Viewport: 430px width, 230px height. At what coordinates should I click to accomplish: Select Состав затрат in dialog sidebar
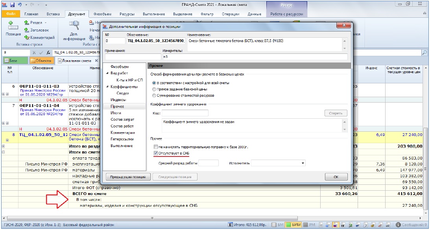point(122,120)
